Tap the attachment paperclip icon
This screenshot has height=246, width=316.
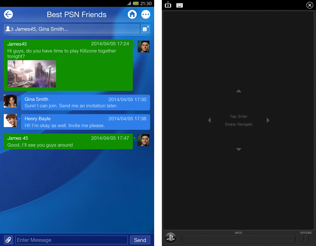click(x=8, y=240)
